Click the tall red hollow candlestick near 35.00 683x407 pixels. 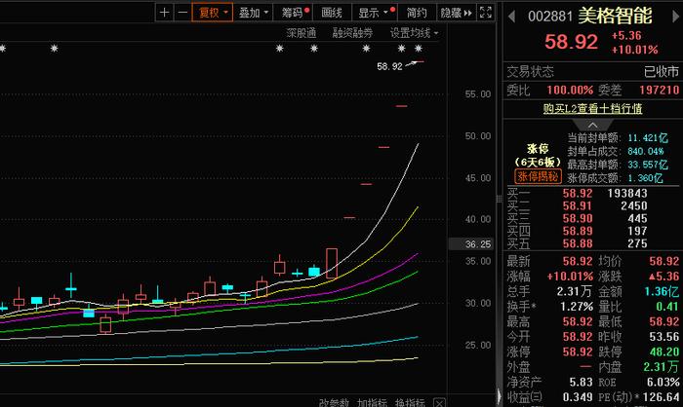pyautogui.click(x=332, y=264)
